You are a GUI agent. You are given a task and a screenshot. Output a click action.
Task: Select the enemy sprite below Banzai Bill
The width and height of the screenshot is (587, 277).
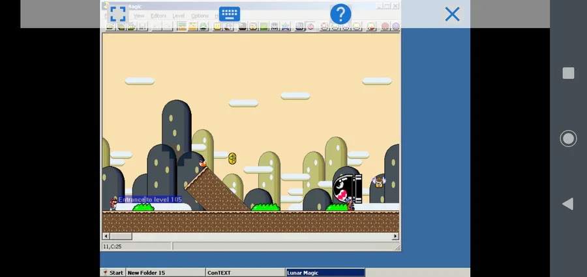pos(350,205)
